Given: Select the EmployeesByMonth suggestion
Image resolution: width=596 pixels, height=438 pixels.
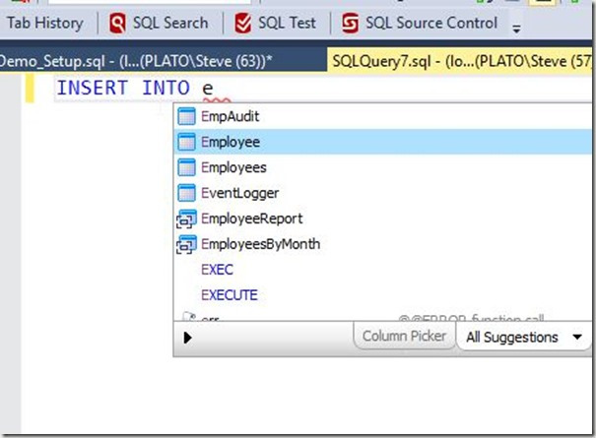Looking at the screenshot, I should tap(383, 244).
